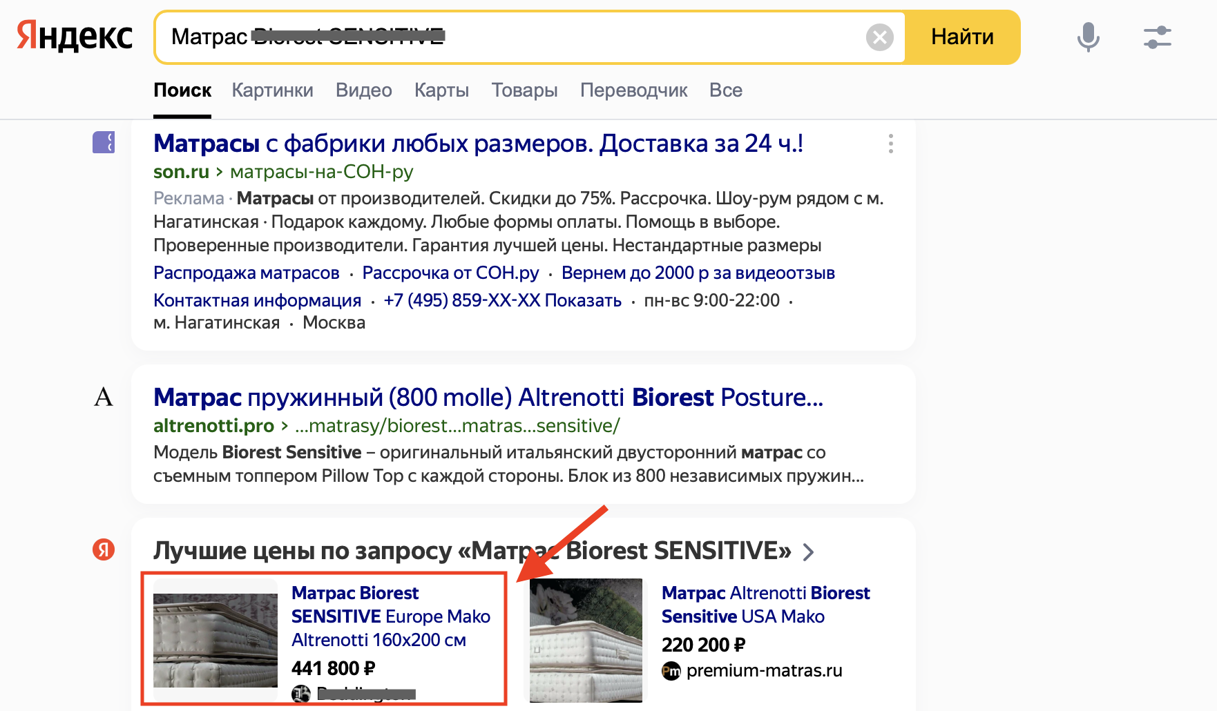The height and width of the screenshot is (711, 1217).
Task: Click the 220 200 ₽ price
Action: [703, 645]
